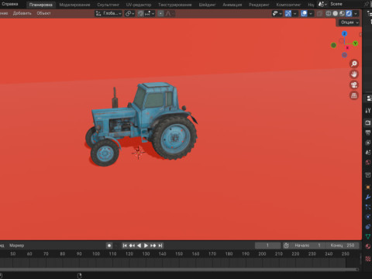Toggle viewport overlays display
The width and height of the screenshot is (372, 279).
pos(304,13)
